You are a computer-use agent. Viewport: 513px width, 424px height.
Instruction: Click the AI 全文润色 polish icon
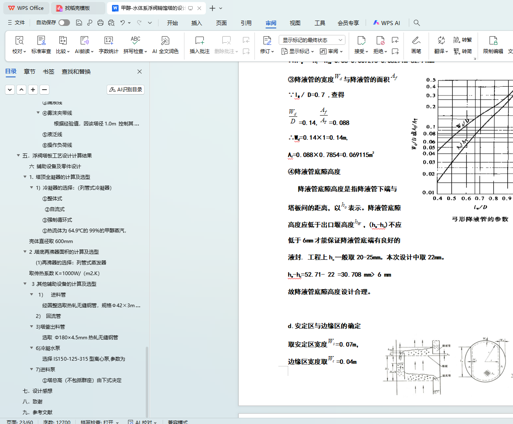pyautogui.click(x=165, y=41)
